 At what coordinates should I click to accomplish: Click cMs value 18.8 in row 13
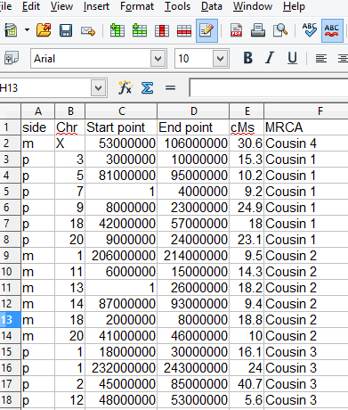(x=247, y=320)
